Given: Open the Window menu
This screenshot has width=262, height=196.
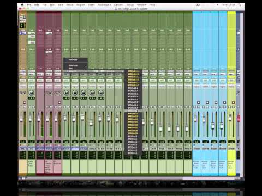Looking at the screenshot, I should 141,5.
